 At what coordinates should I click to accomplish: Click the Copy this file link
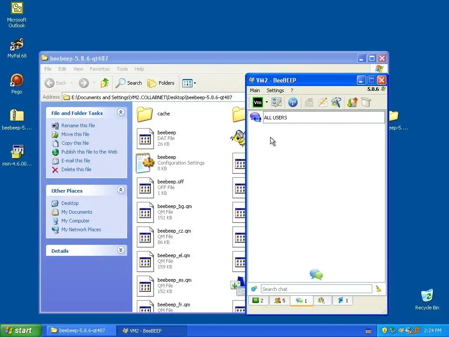75,143
